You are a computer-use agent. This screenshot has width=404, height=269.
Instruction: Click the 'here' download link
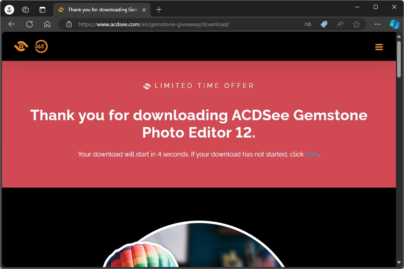312,154
